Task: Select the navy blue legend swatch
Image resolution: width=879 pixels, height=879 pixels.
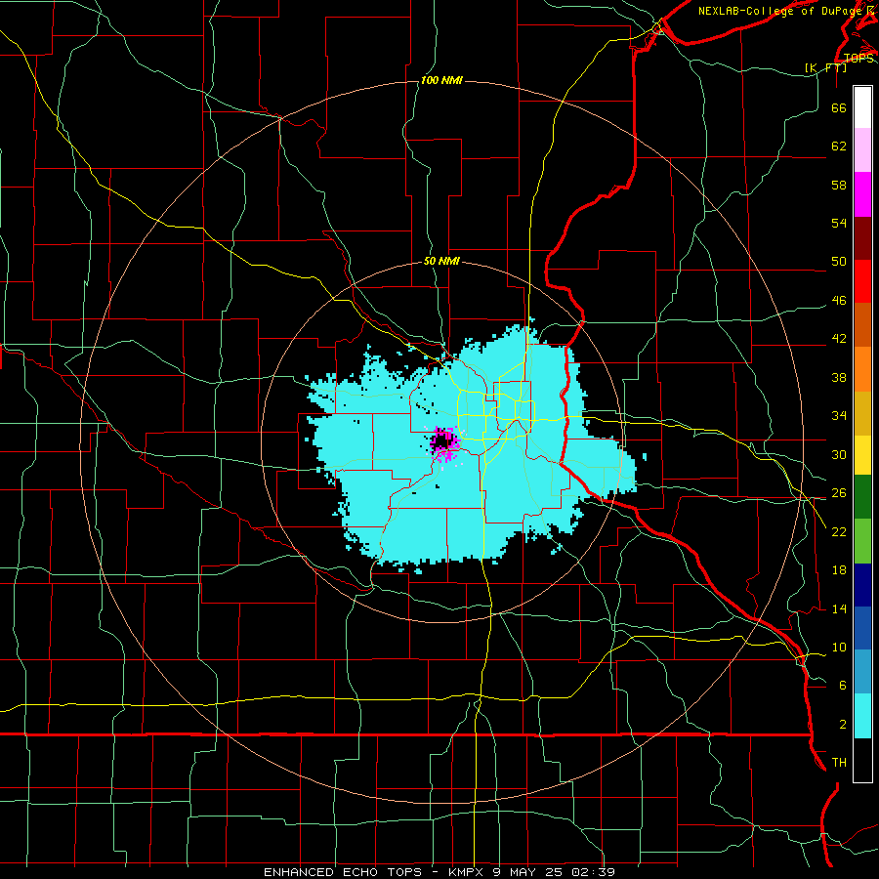Action: 862,585
